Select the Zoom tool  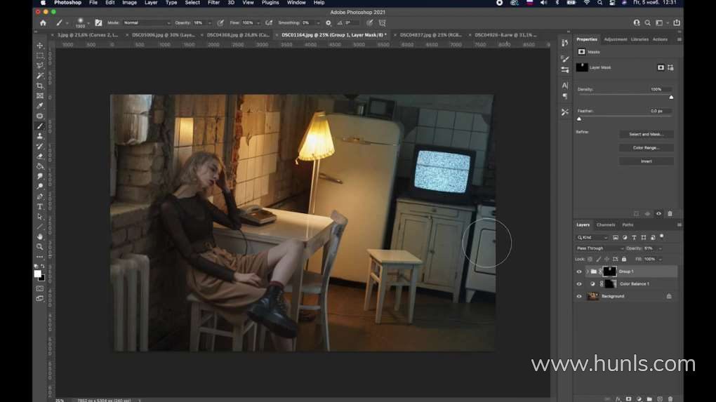tap(40, 247)
